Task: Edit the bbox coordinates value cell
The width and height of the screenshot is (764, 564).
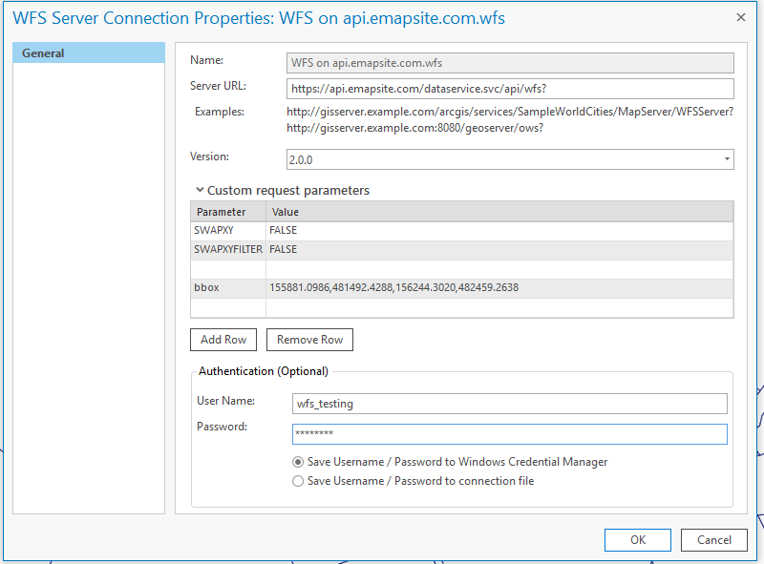Action: 499,288
